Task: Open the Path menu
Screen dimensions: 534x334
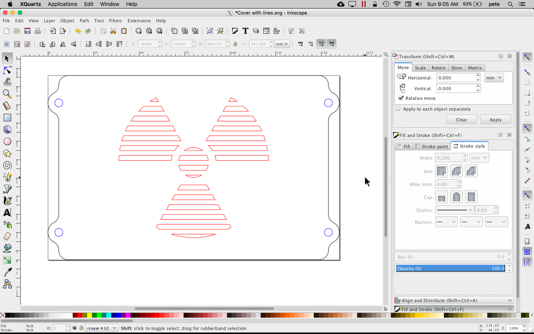Action: tap(84, 20)
